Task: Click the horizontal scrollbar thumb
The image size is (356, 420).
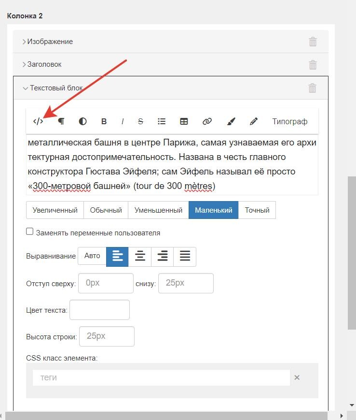Action: point(166,416)
